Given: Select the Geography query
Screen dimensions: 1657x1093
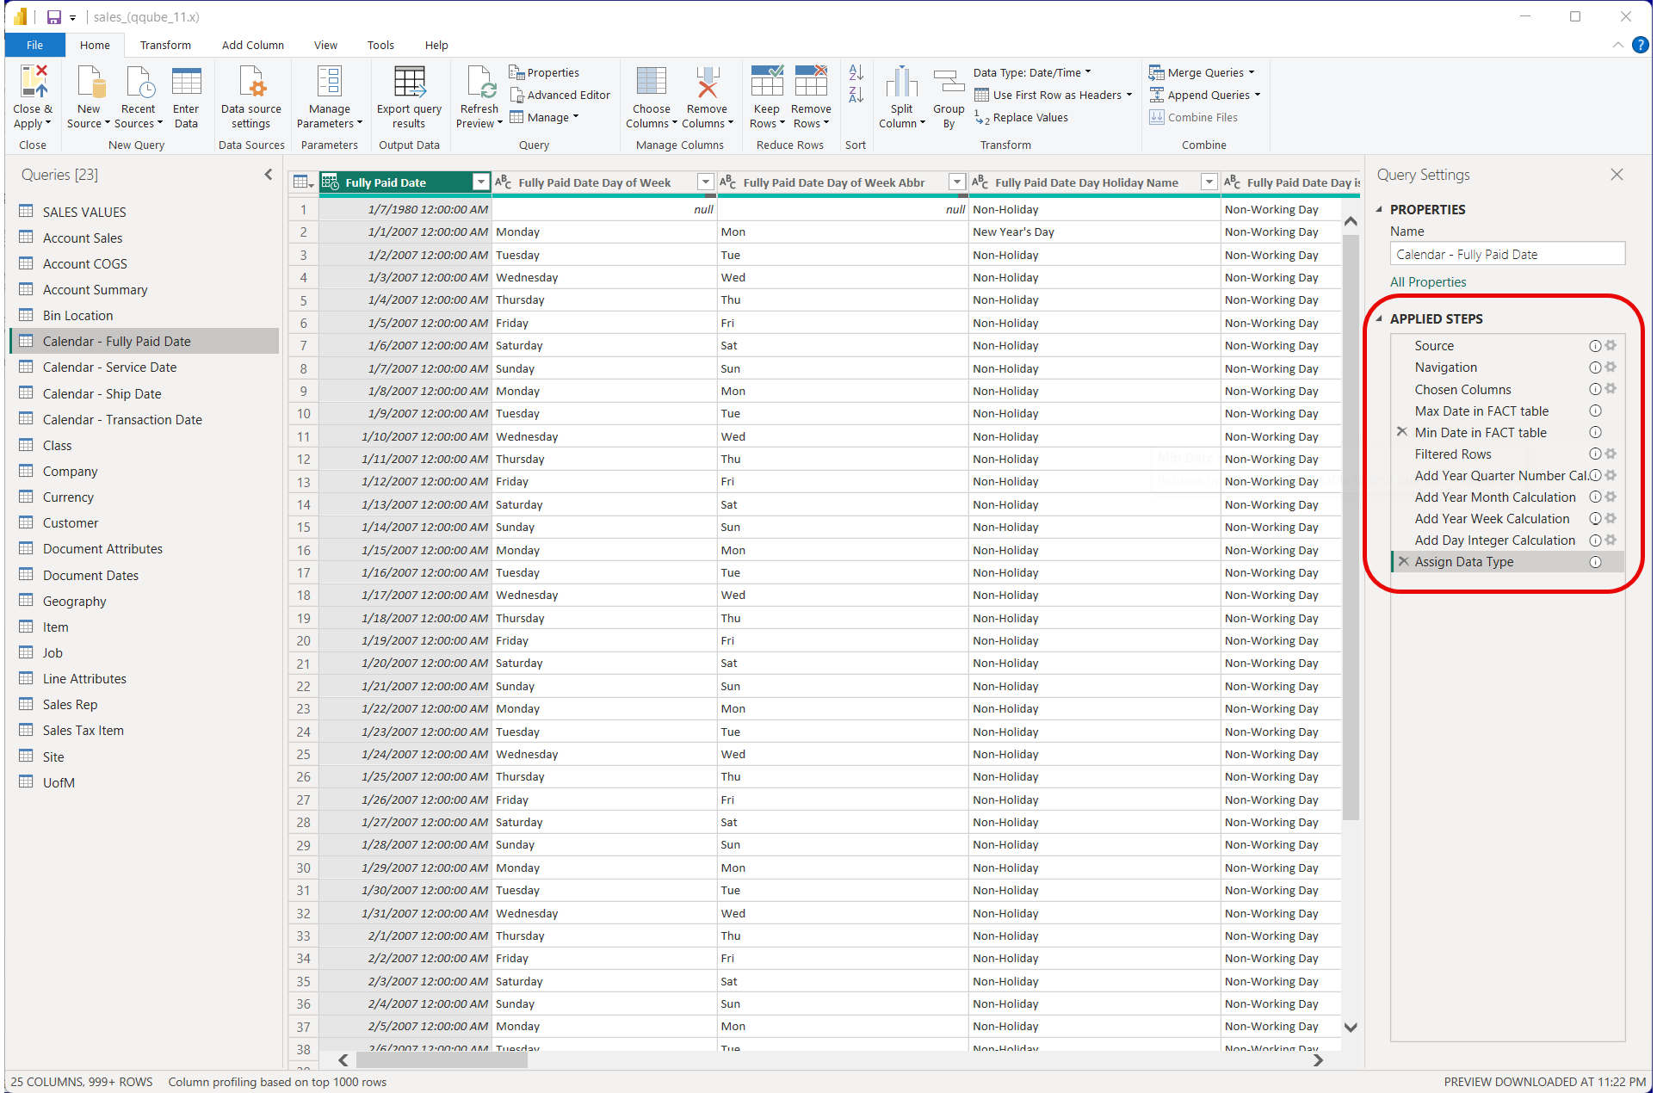Looking at the screenshot, I should point(74,601).
